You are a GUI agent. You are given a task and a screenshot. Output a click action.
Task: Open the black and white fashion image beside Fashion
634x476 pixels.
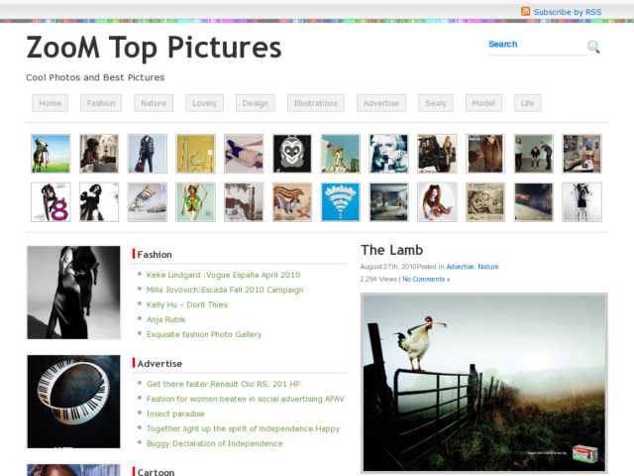click(x=73, y=293)
